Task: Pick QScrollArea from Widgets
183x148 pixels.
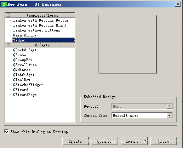Action: tap(25, 65)
